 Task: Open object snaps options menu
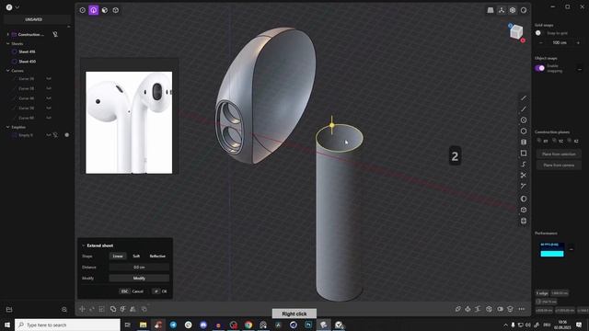(x=580, y=69)
